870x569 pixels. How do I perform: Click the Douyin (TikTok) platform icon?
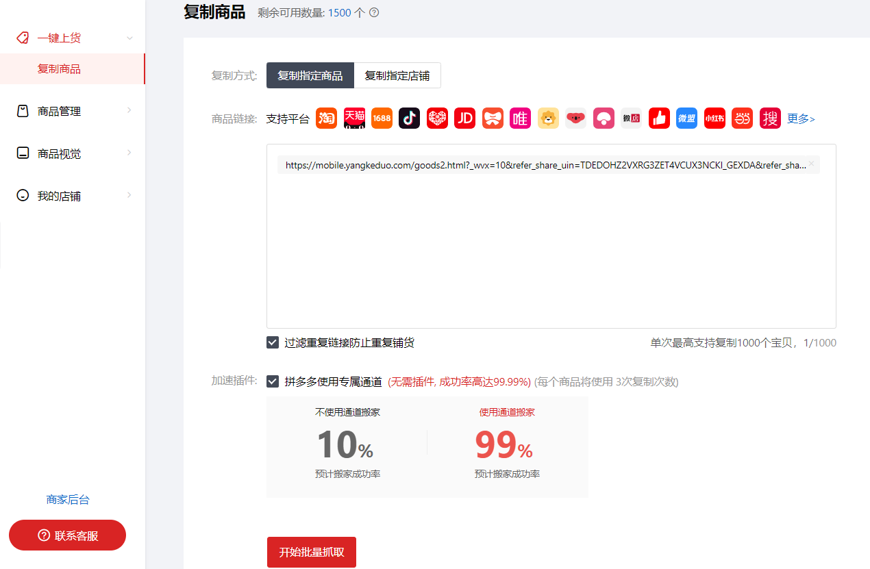(x=409, y=118)
